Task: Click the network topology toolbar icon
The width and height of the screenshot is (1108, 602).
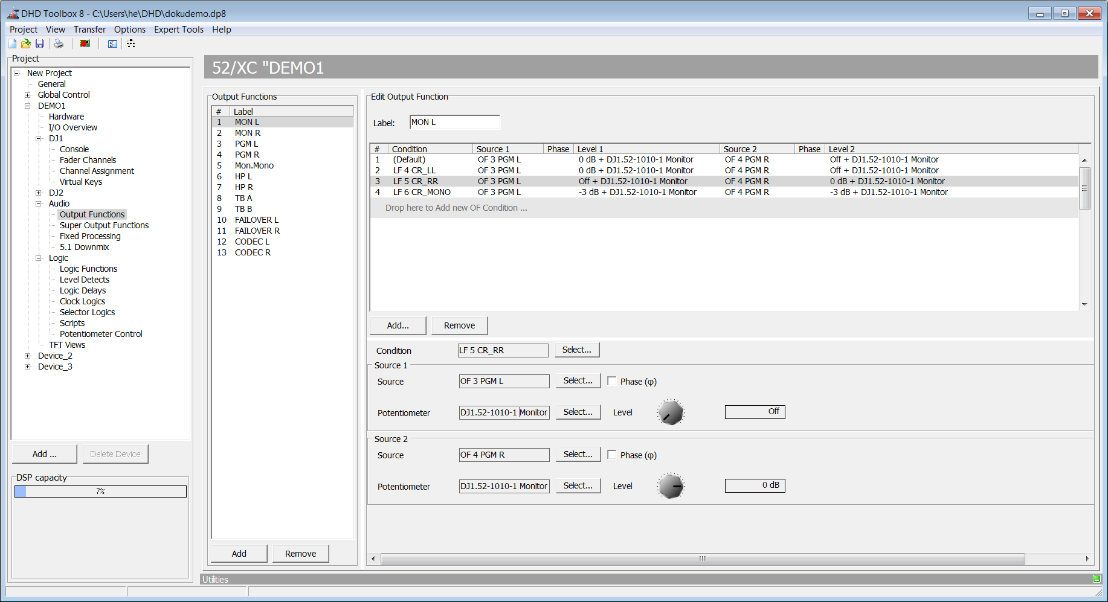Action: pos(130,43)
